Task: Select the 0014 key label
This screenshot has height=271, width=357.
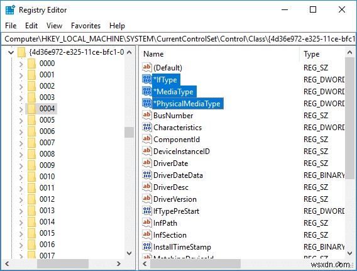Action: point(47,222)
